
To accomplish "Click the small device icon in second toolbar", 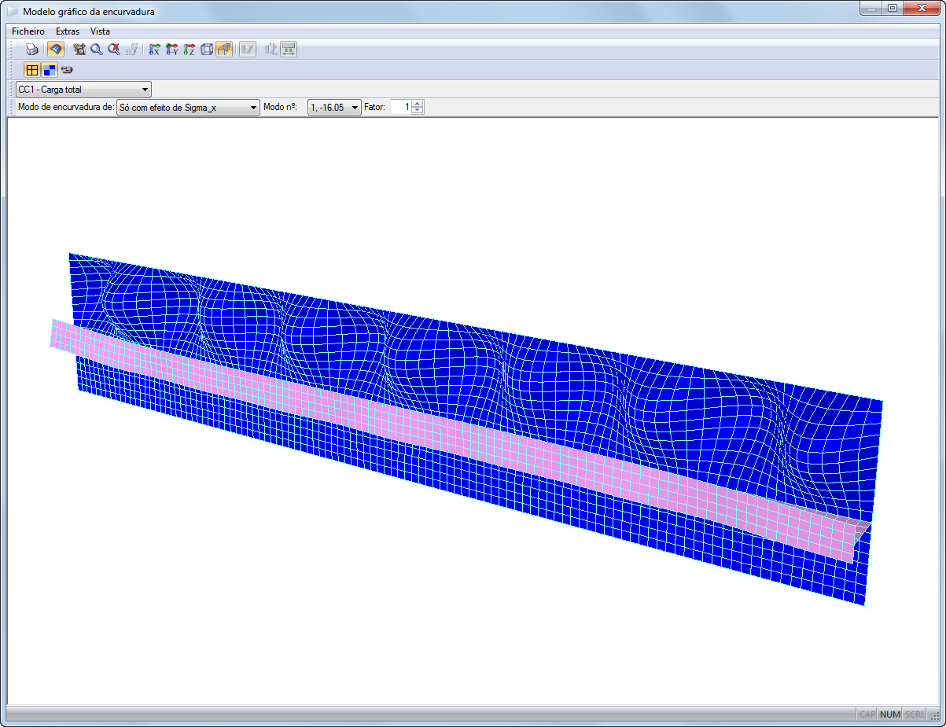I will coord(67,70).
